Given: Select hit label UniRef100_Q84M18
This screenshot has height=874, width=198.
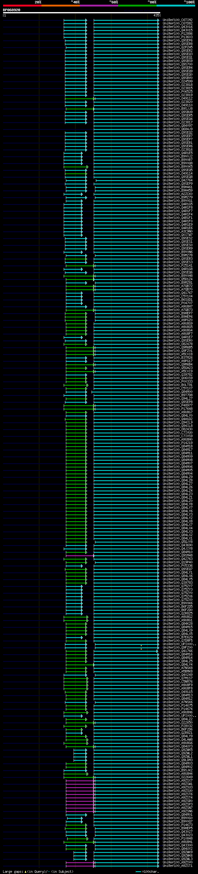Looking at the screenshot, I should (178, 446).
